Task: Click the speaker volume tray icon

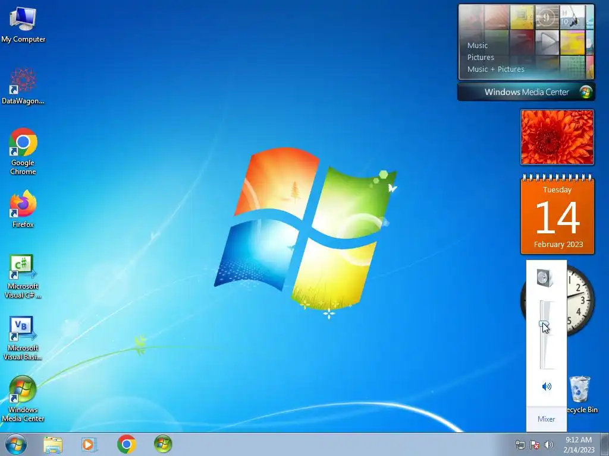Action: (549, 445)
